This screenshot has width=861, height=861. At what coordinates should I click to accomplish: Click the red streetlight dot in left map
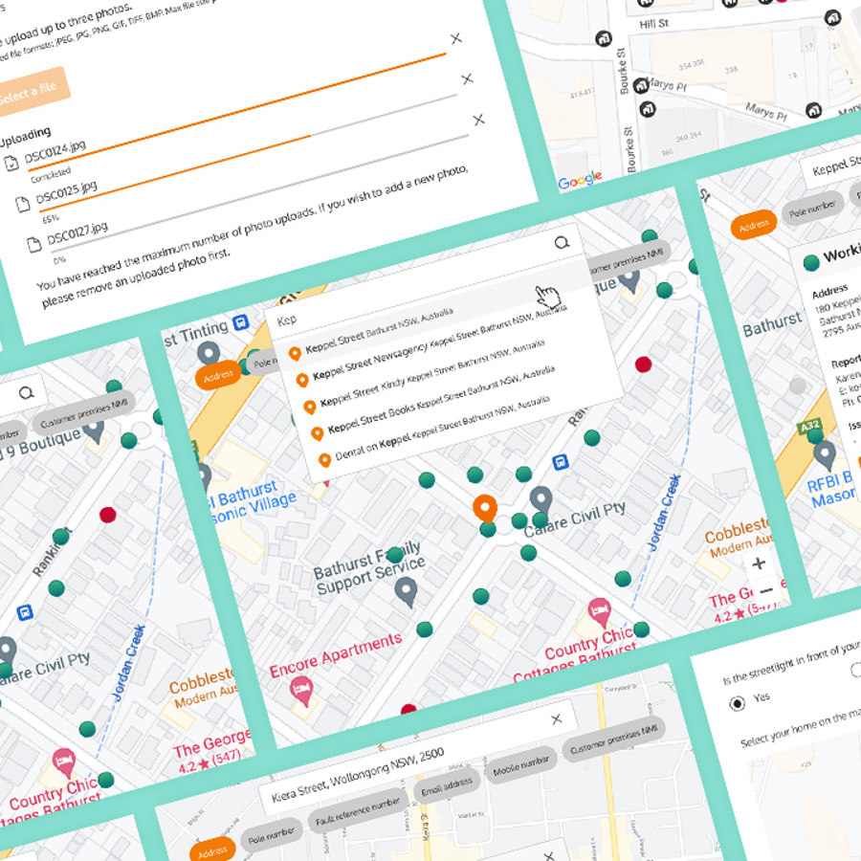click(107, 515)
